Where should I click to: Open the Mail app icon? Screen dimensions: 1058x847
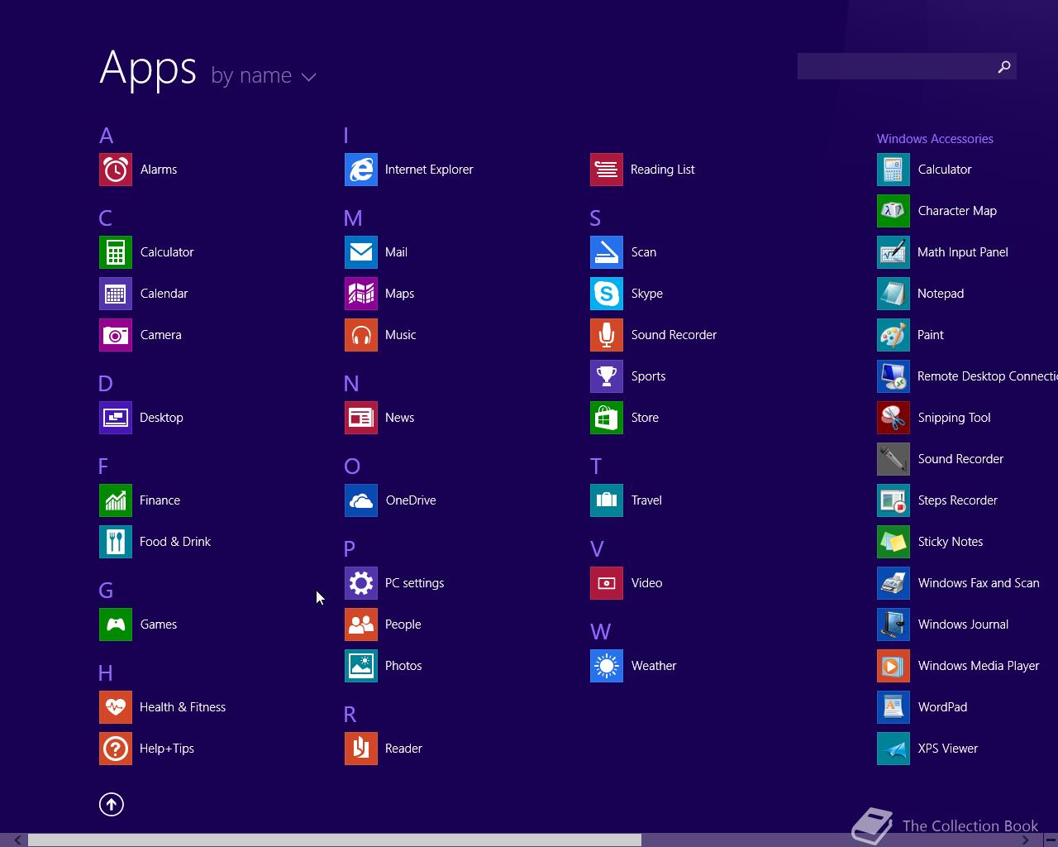tap(361, 252)
